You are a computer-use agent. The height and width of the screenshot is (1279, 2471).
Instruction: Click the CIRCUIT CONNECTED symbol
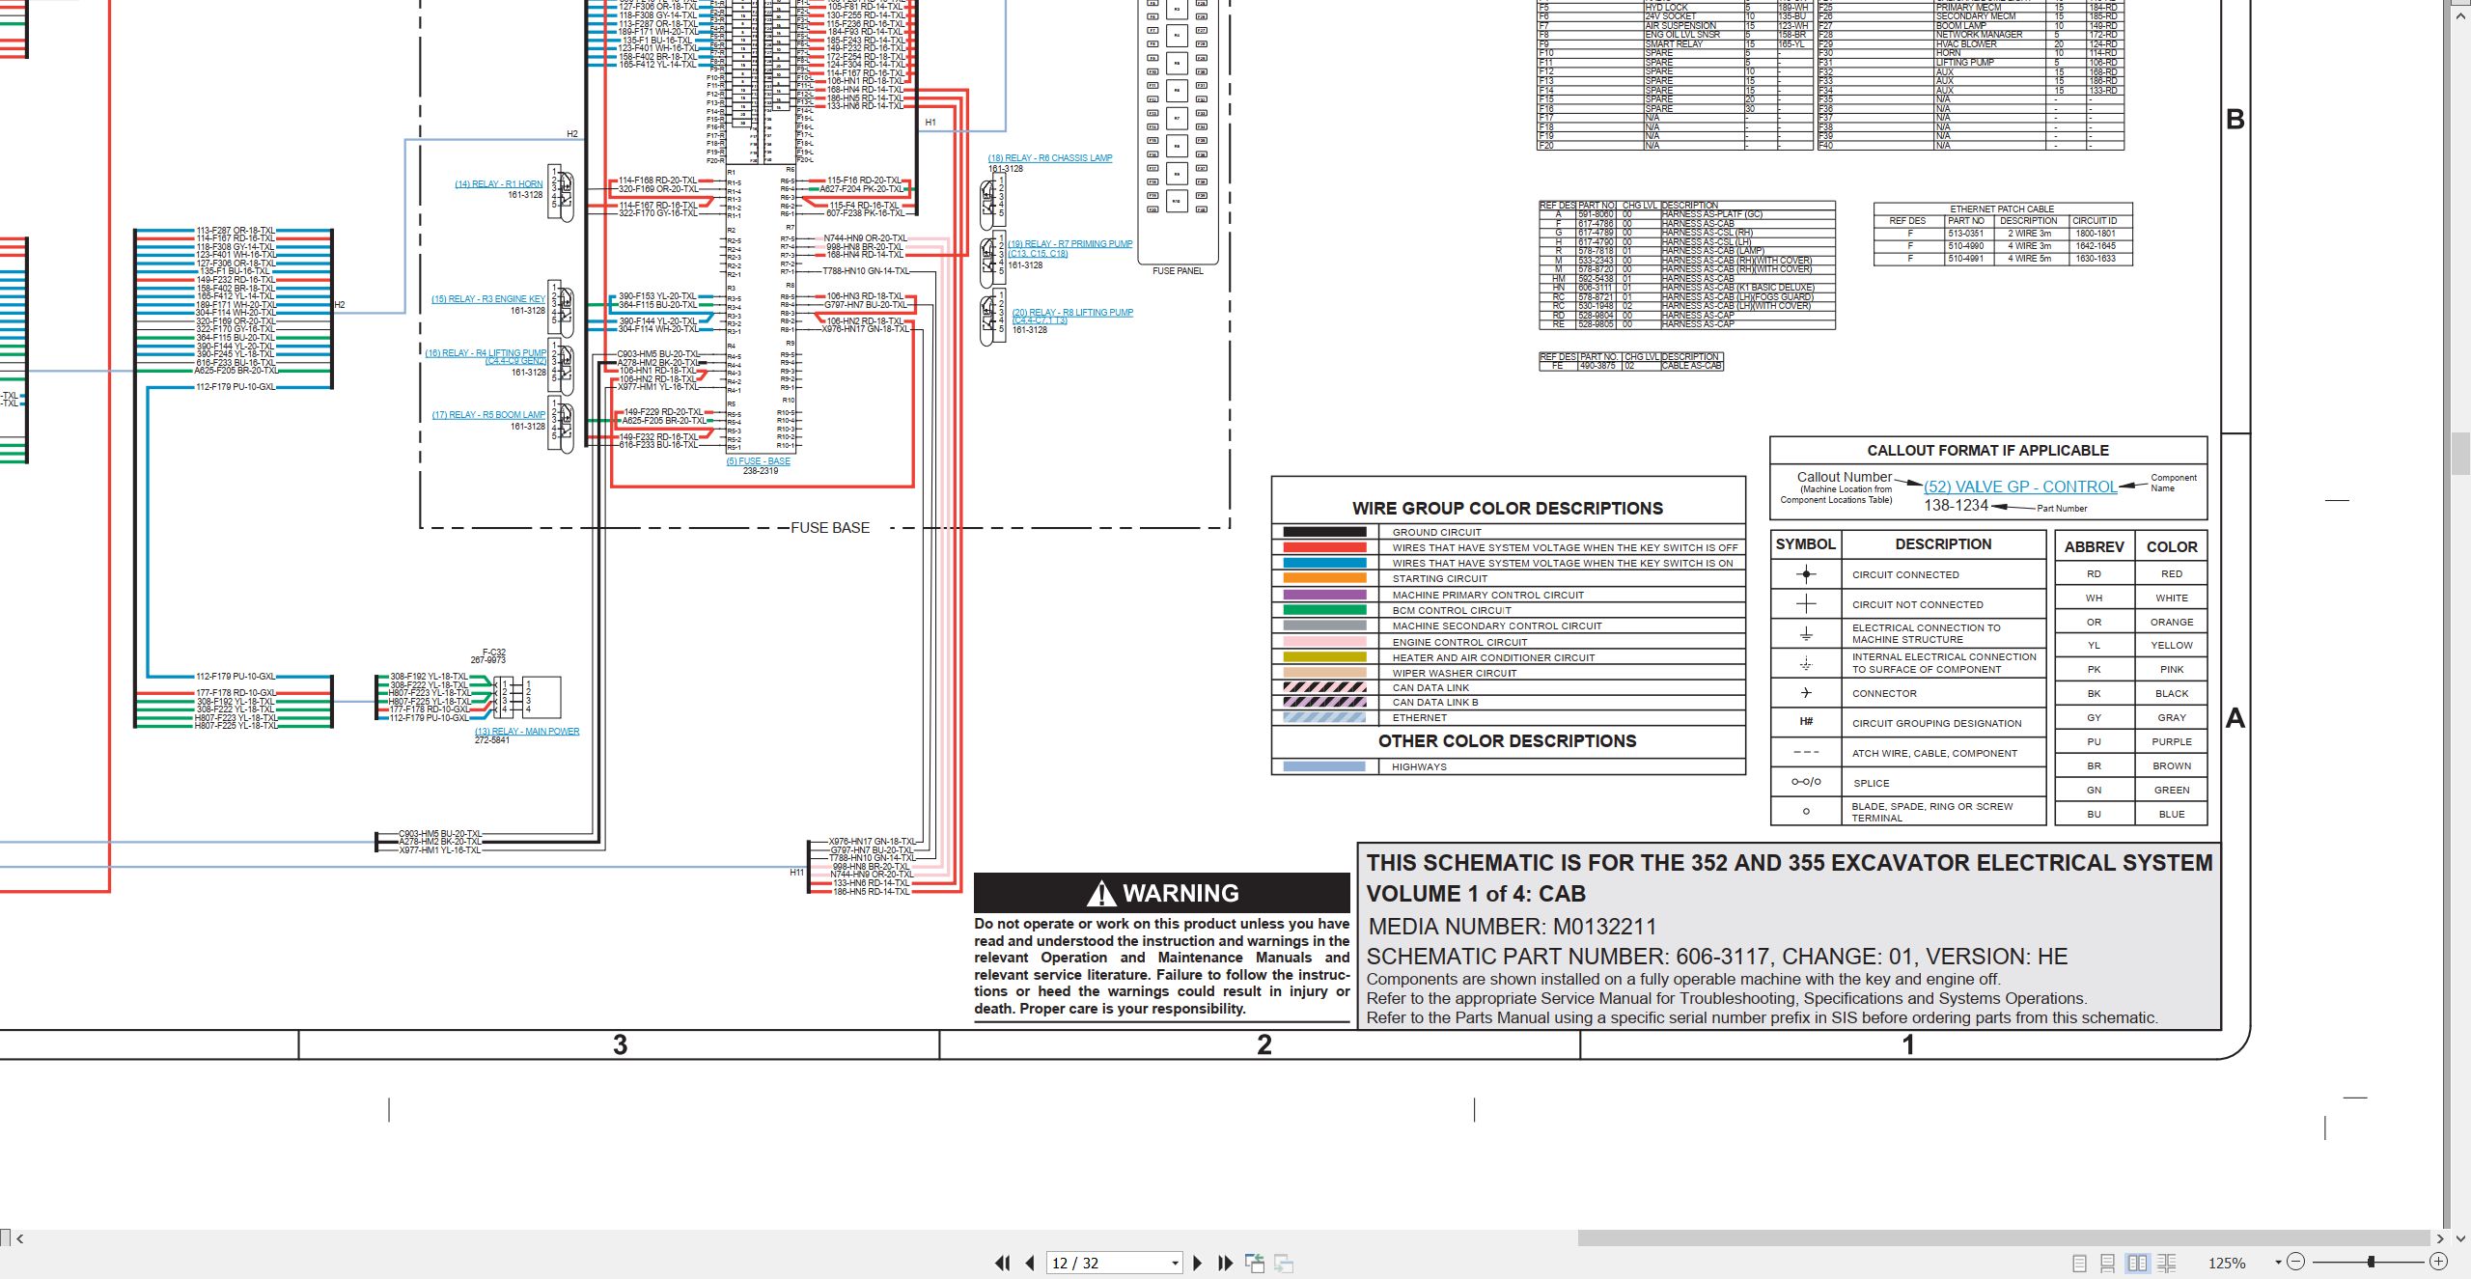(x=1806, y=574)
